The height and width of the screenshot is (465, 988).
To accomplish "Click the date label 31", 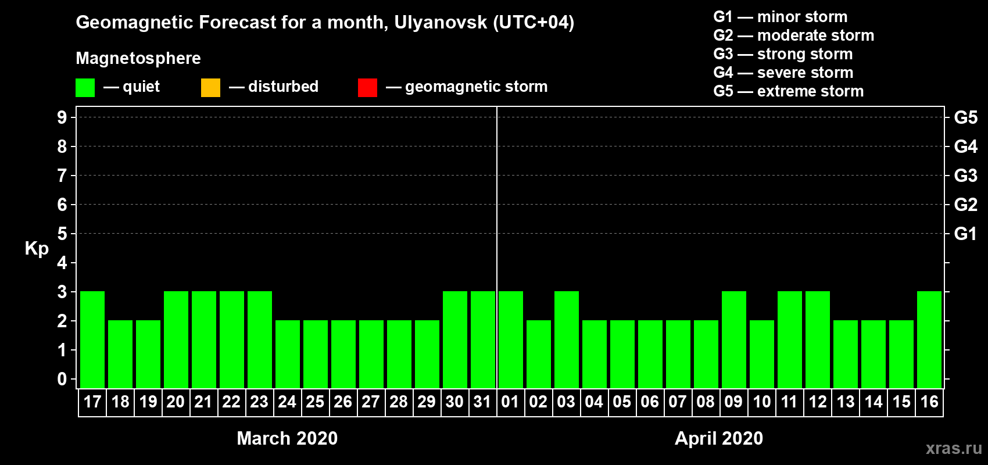I will [482, 402].
